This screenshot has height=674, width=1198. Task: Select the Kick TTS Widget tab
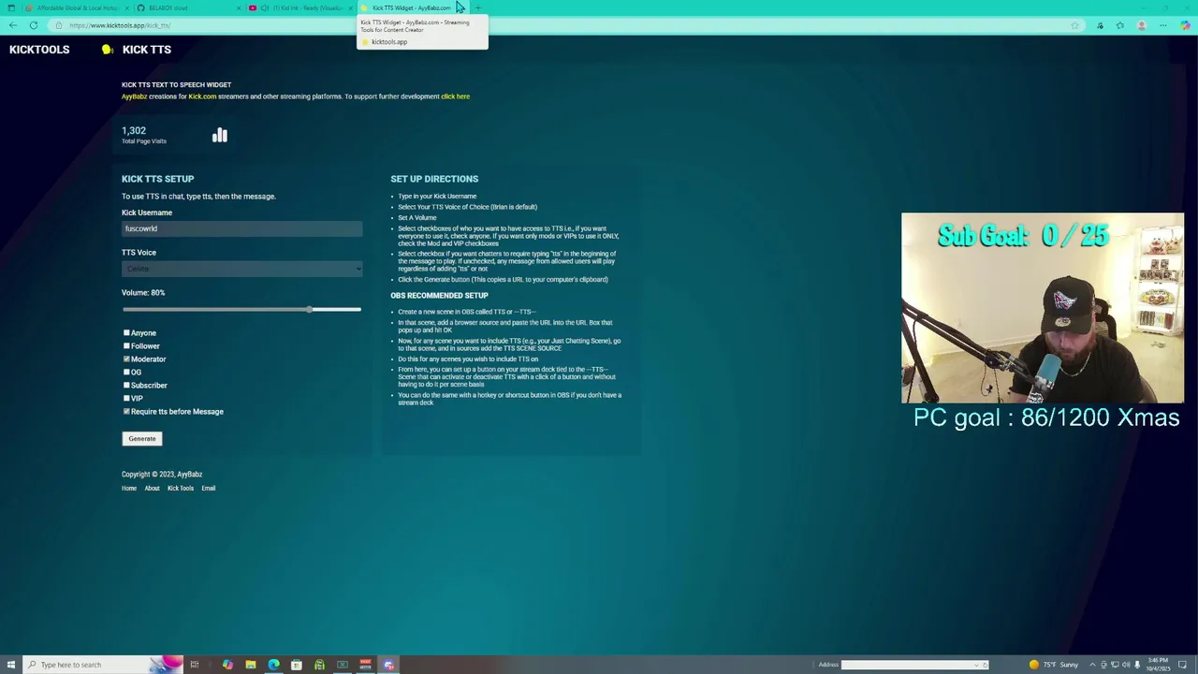tap(412, 7)
